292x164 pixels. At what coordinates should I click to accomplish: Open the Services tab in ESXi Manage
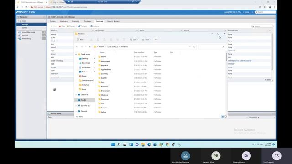point(99,21)
